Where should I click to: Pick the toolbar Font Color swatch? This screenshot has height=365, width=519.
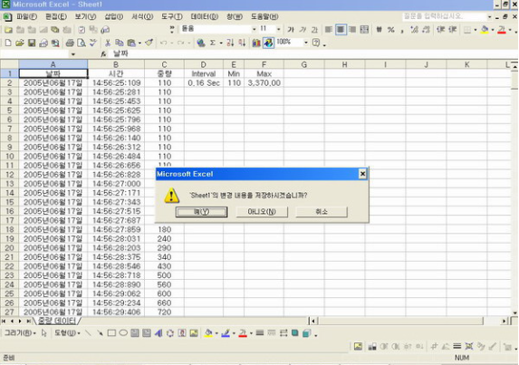click(502, 30)
